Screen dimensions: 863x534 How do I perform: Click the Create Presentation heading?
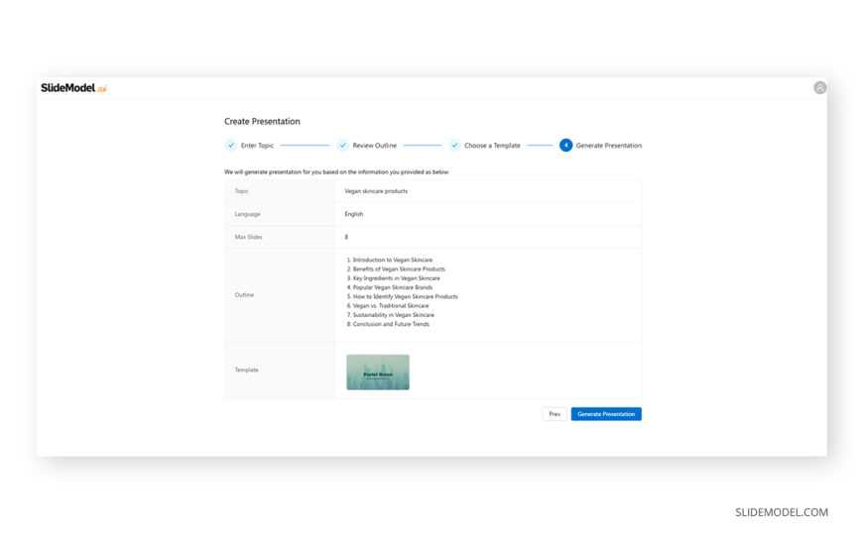pyautogui.click(x=262, y=122)
